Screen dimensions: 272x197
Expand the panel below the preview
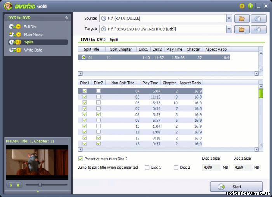coord(38,192)
